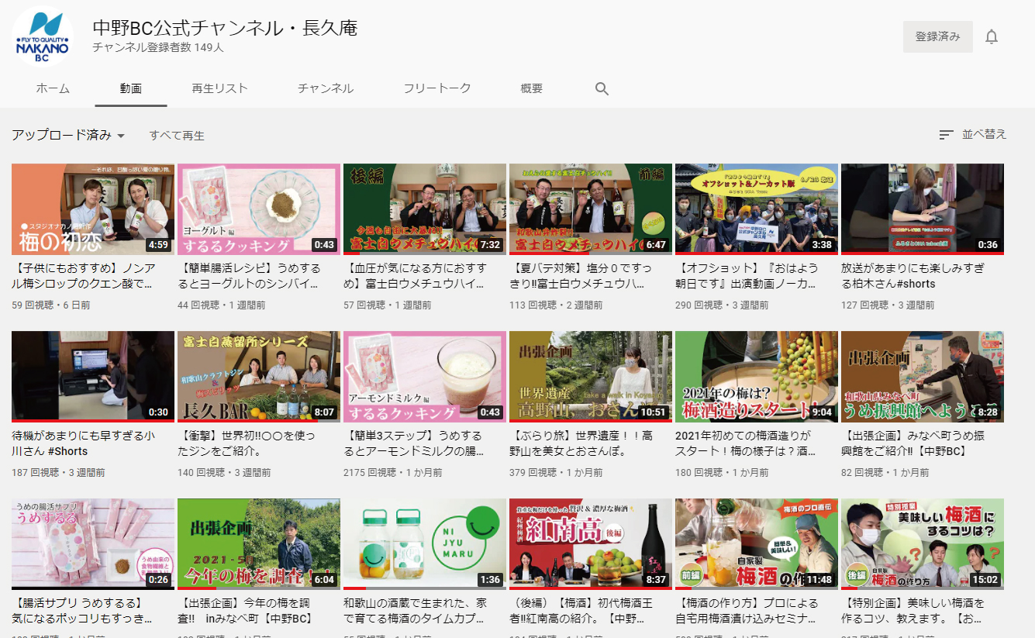This screenshot has height=638, width=1035.
Task: Select the 動画 tab
Action: pos(131,88)
